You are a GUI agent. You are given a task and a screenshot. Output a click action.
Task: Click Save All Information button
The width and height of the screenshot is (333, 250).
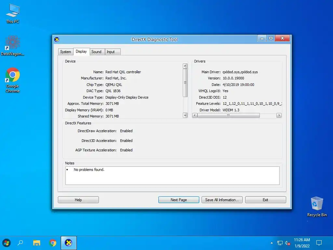pyautogui.click(x=222, y=200)
